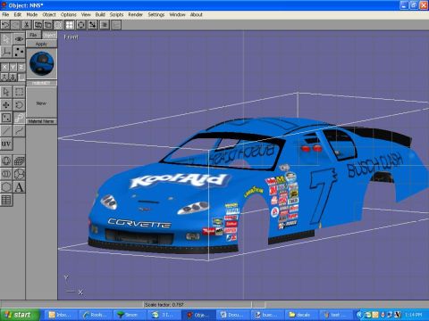This screenshot has height=321, width=429.
Task: Click the diagonal arrow select icon in toolbar
Action: pos(93,25)
